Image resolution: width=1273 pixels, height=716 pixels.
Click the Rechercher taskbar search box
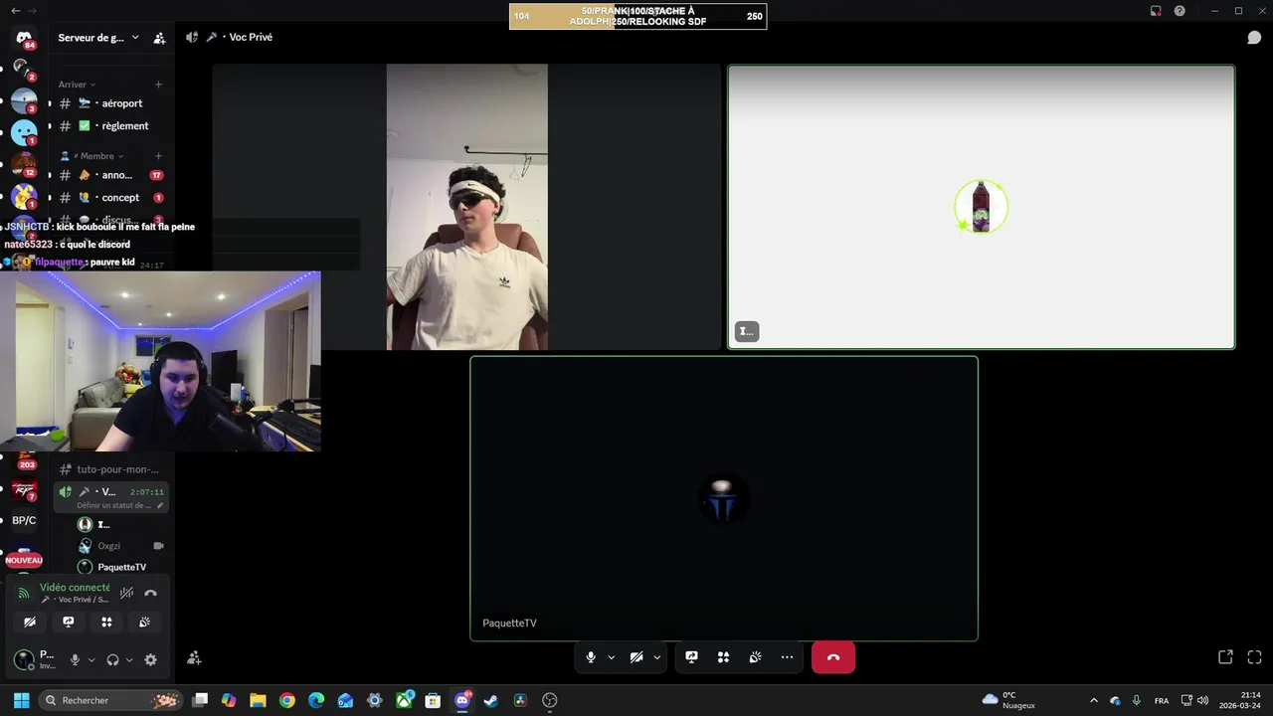click(111, 700)
